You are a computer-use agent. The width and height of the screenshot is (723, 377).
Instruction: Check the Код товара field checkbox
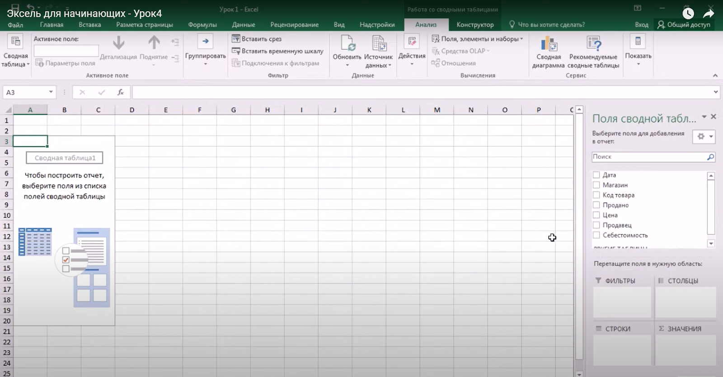coord(596,195)
